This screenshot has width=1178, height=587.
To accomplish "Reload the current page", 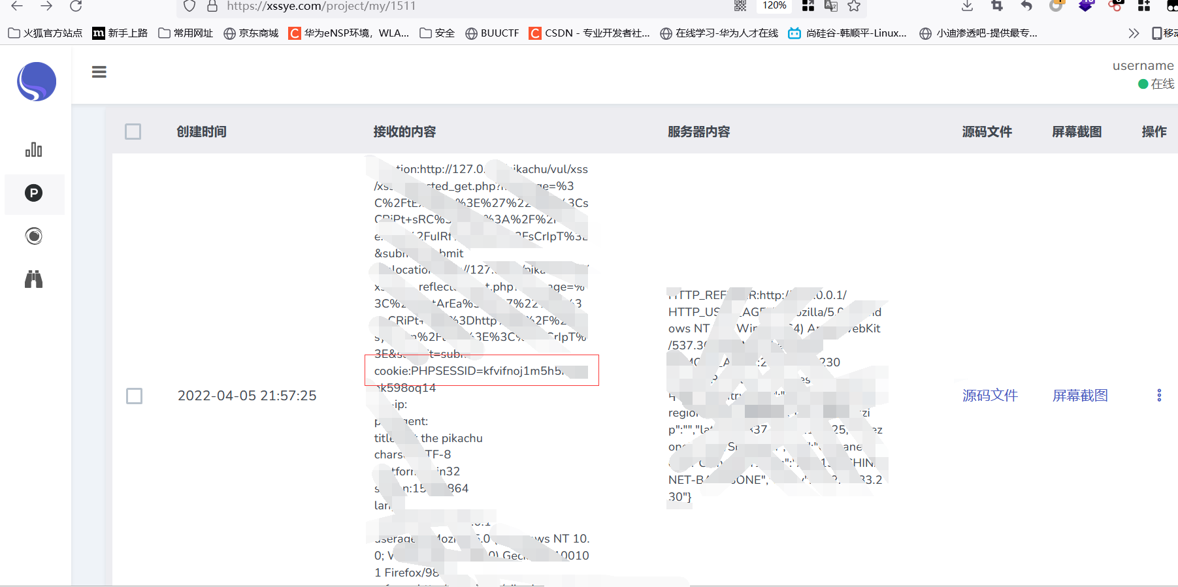I will tap(76, 6).
